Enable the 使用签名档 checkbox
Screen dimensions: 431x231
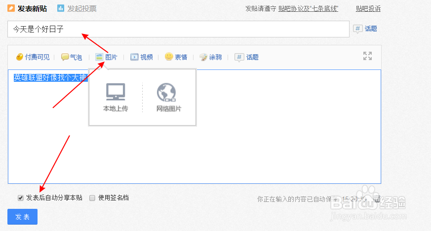click(92, 198)
